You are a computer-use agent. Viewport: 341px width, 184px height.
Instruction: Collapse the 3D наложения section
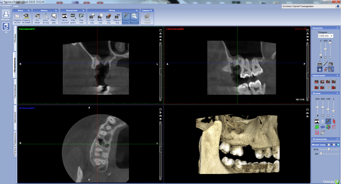pyautogui.click(x=337, y=139)
